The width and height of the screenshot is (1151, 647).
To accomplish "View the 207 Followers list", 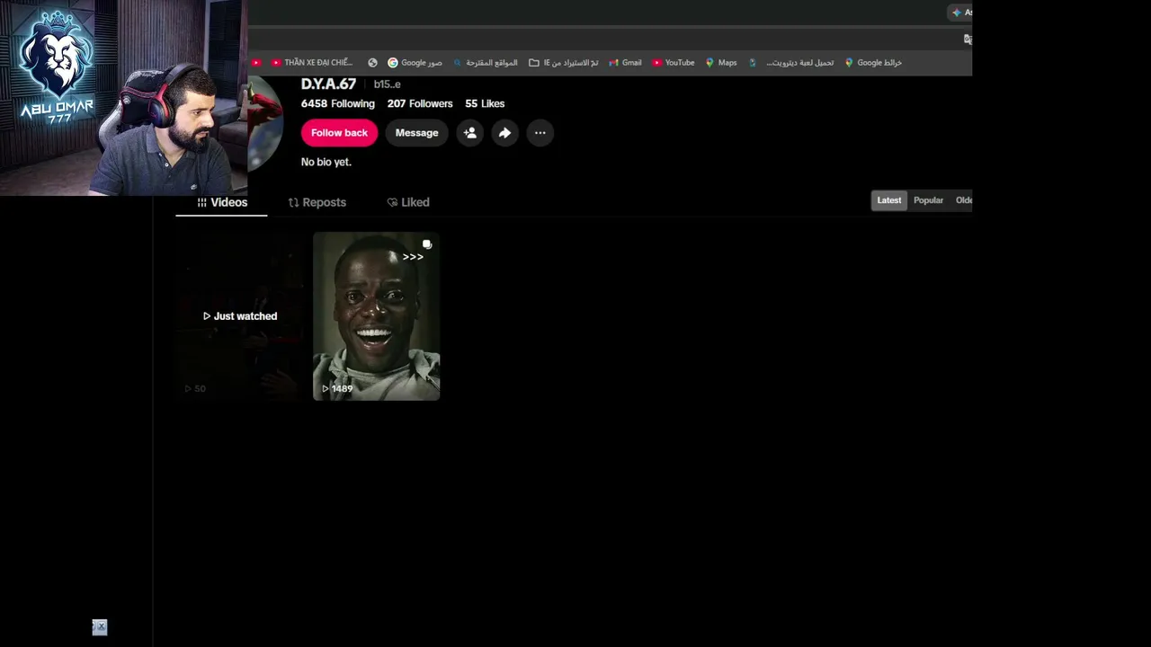I will (x=420, y=103).
